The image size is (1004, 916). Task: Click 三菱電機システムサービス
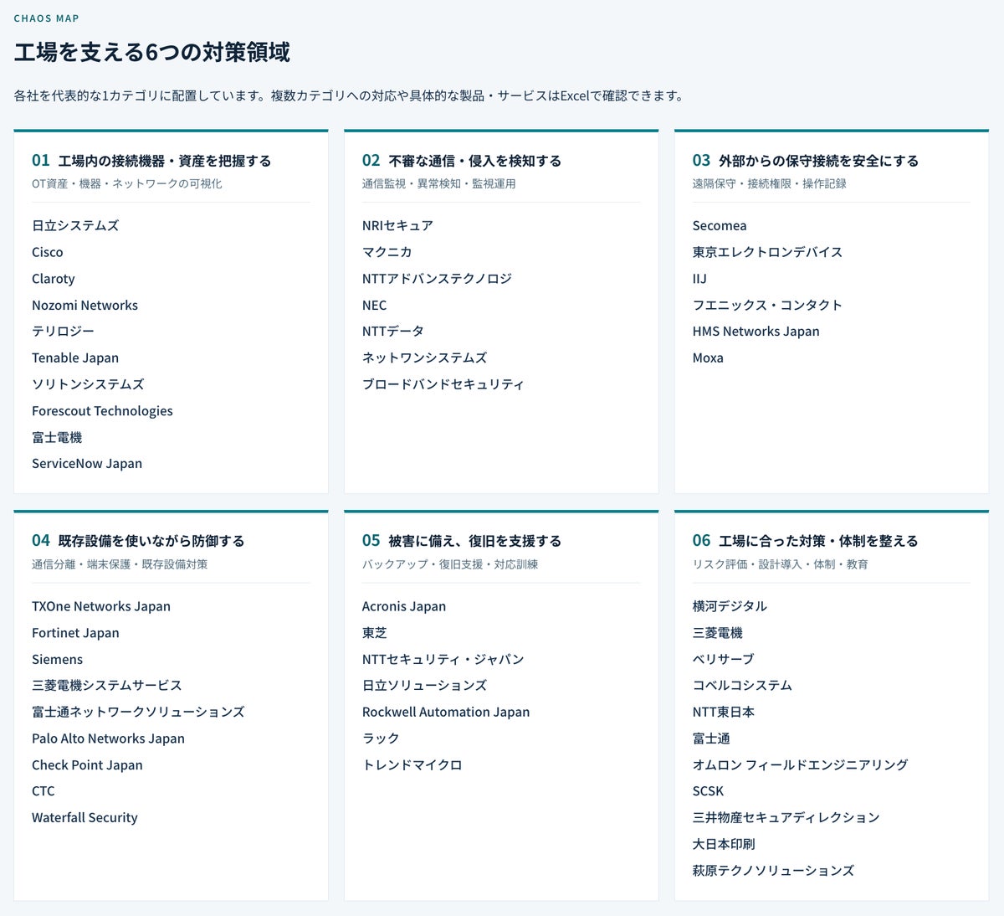[x=106, y=685]
